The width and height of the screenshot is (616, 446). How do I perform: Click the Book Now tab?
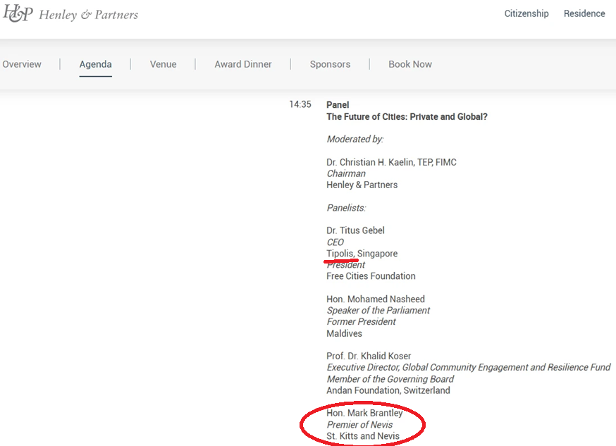click(410, 64)
